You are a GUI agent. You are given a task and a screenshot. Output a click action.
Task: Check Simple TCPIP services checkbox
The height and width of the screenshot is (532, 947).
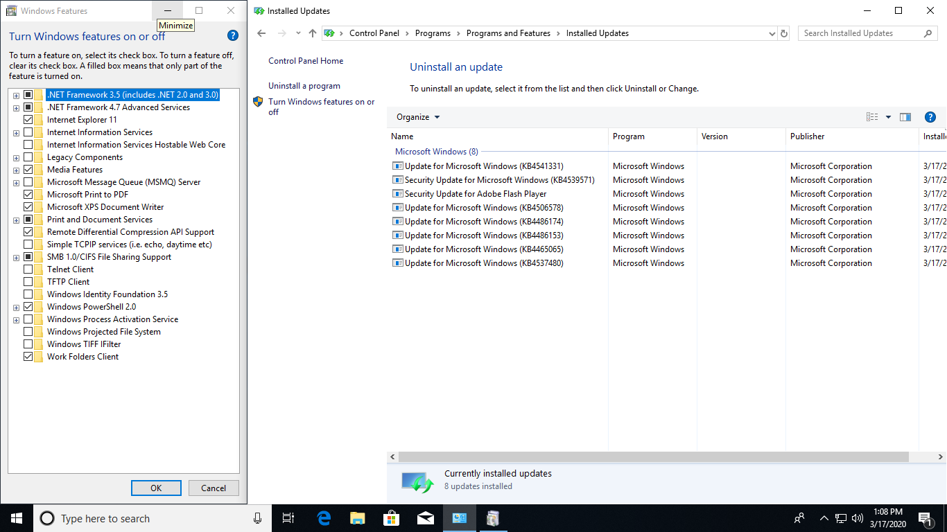(28, 245)
